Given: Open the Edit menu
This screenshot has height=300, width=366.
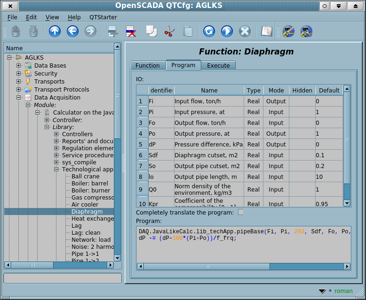Looking at the screenshot, I should pyautogui.click(x=32, y=17).
